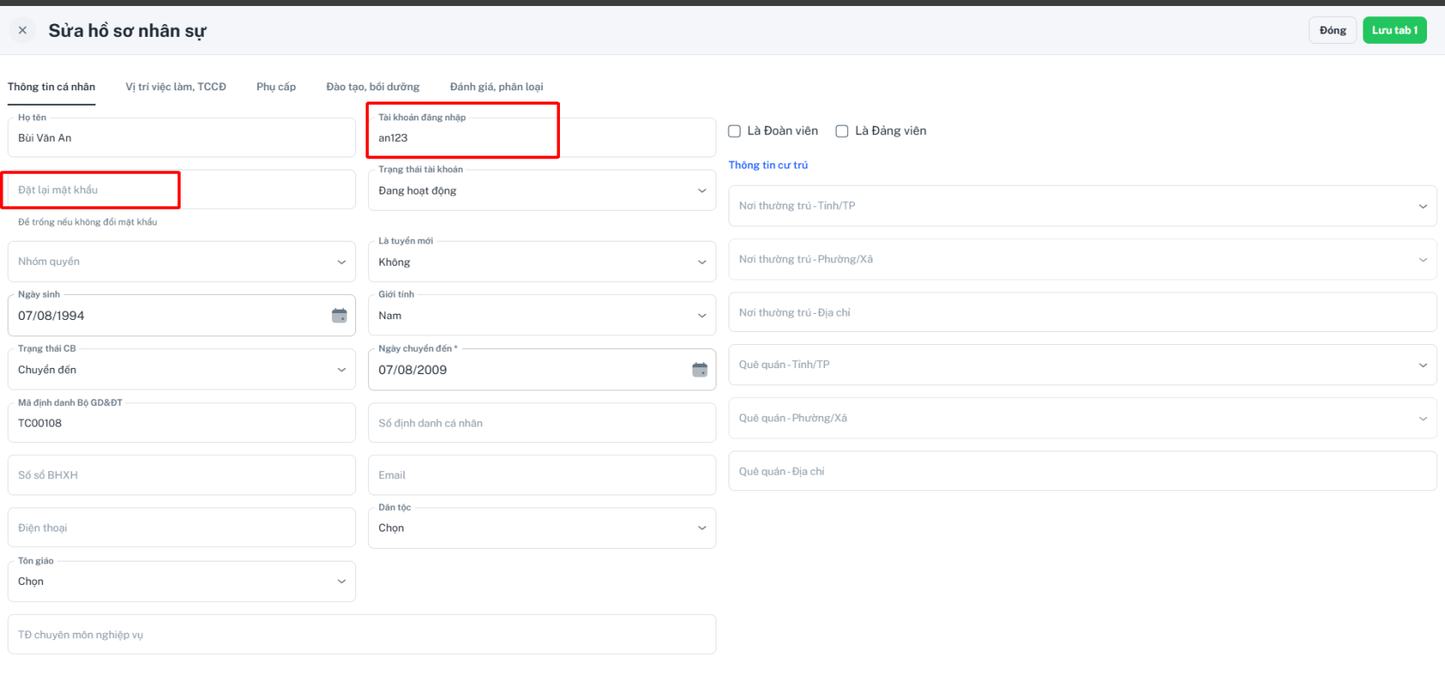
Task: Tick the Là Đảng viên checkbox
Action: click(x=842, y=132)
